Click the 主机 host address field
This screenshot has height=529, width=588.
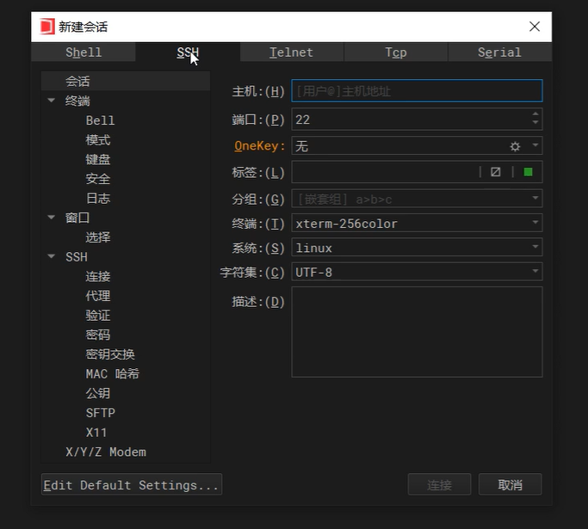[417, 90]
